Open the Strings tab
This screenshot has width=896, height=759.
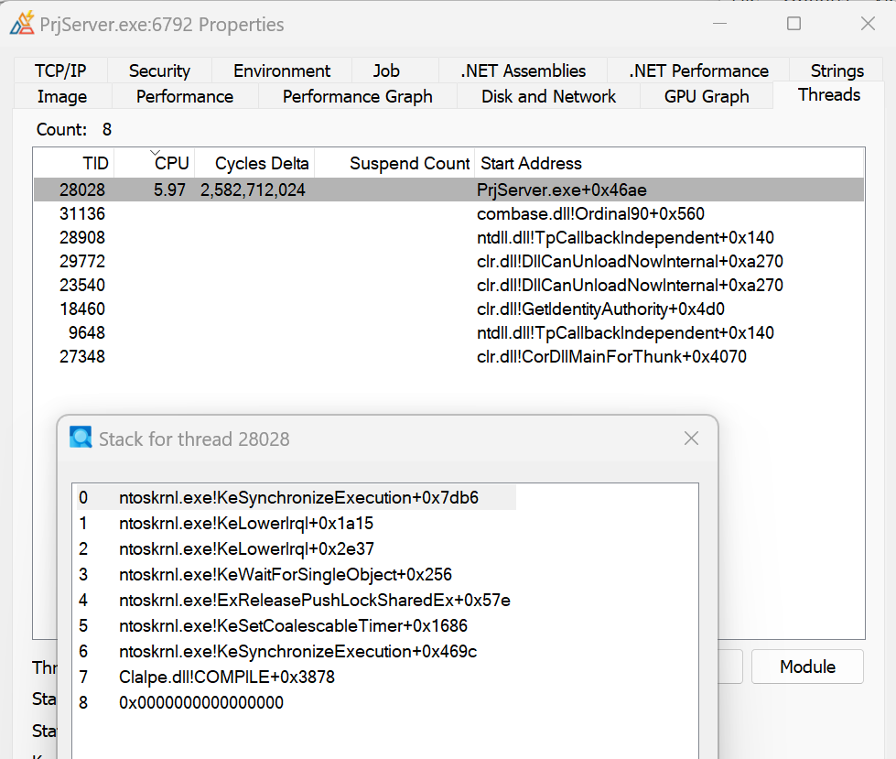pos(837,70)
